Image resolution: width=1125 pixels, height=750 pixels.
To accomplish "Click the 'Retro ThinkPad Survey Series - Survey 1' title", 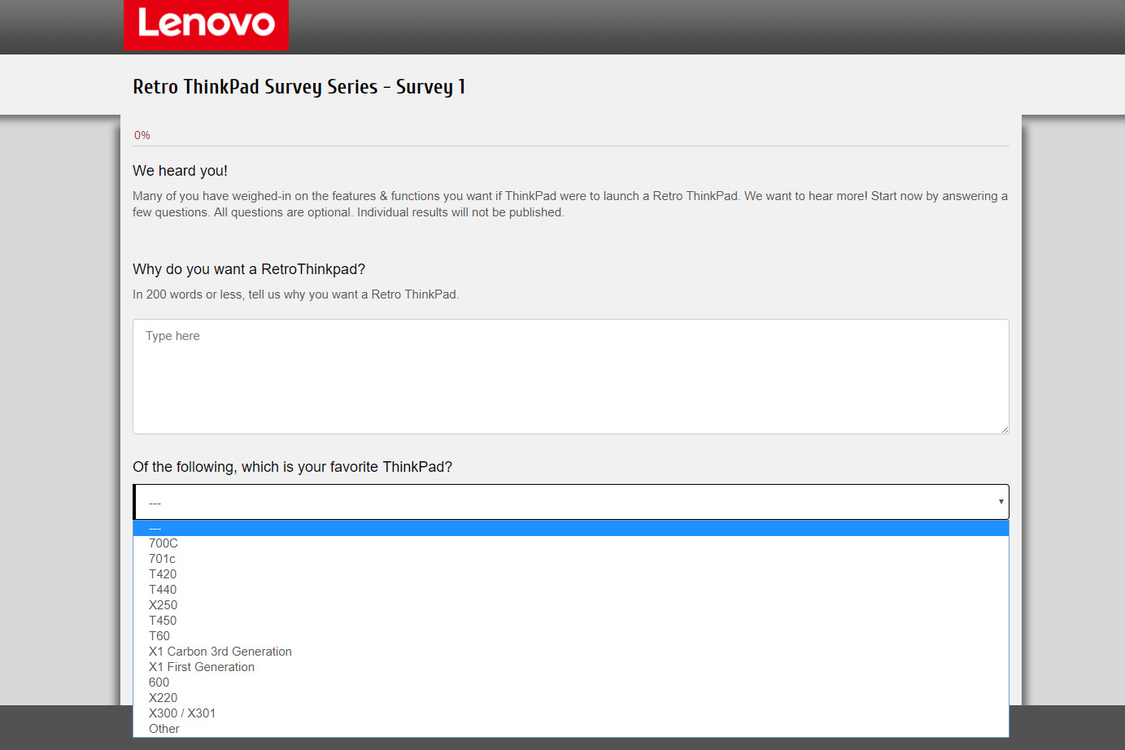I will (x=299, y=87).
